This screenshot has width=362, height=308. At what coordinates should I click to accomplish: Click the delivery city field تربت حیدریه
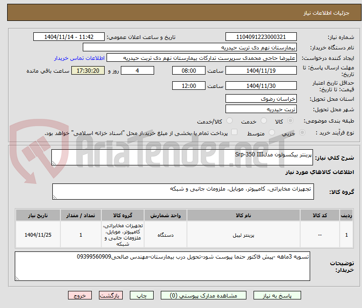(x=261, y=109)
